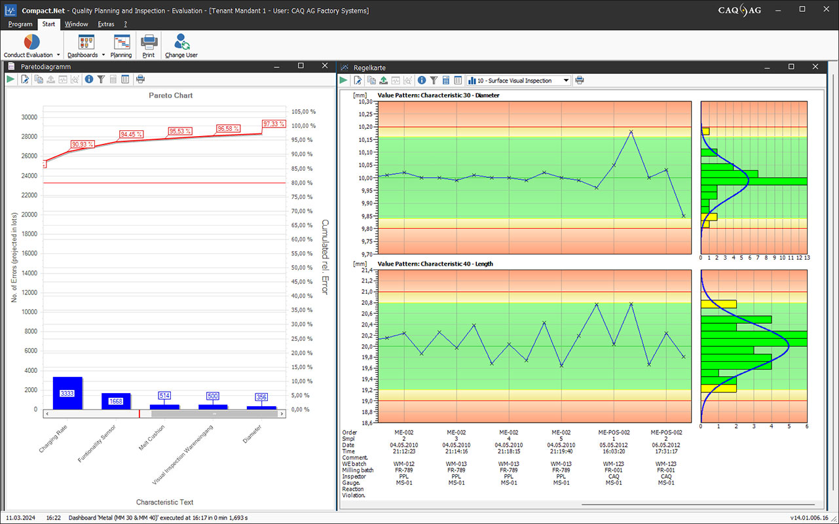Image resolution: width=839 pixels, height=524 pixels.
Task: Click the edit document icon in Paretodiagramm toolbar
Action: [x=25, y=80]
